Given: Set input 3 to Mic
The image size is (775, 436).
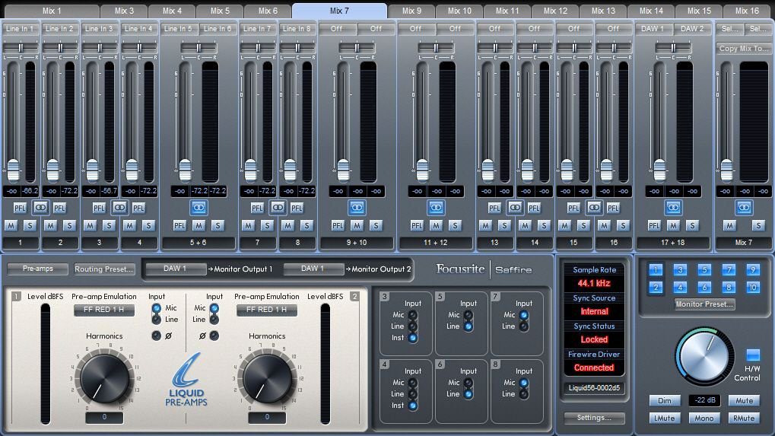Looking at the screenshot, I should pyautogui.click(x=412, y=315).
